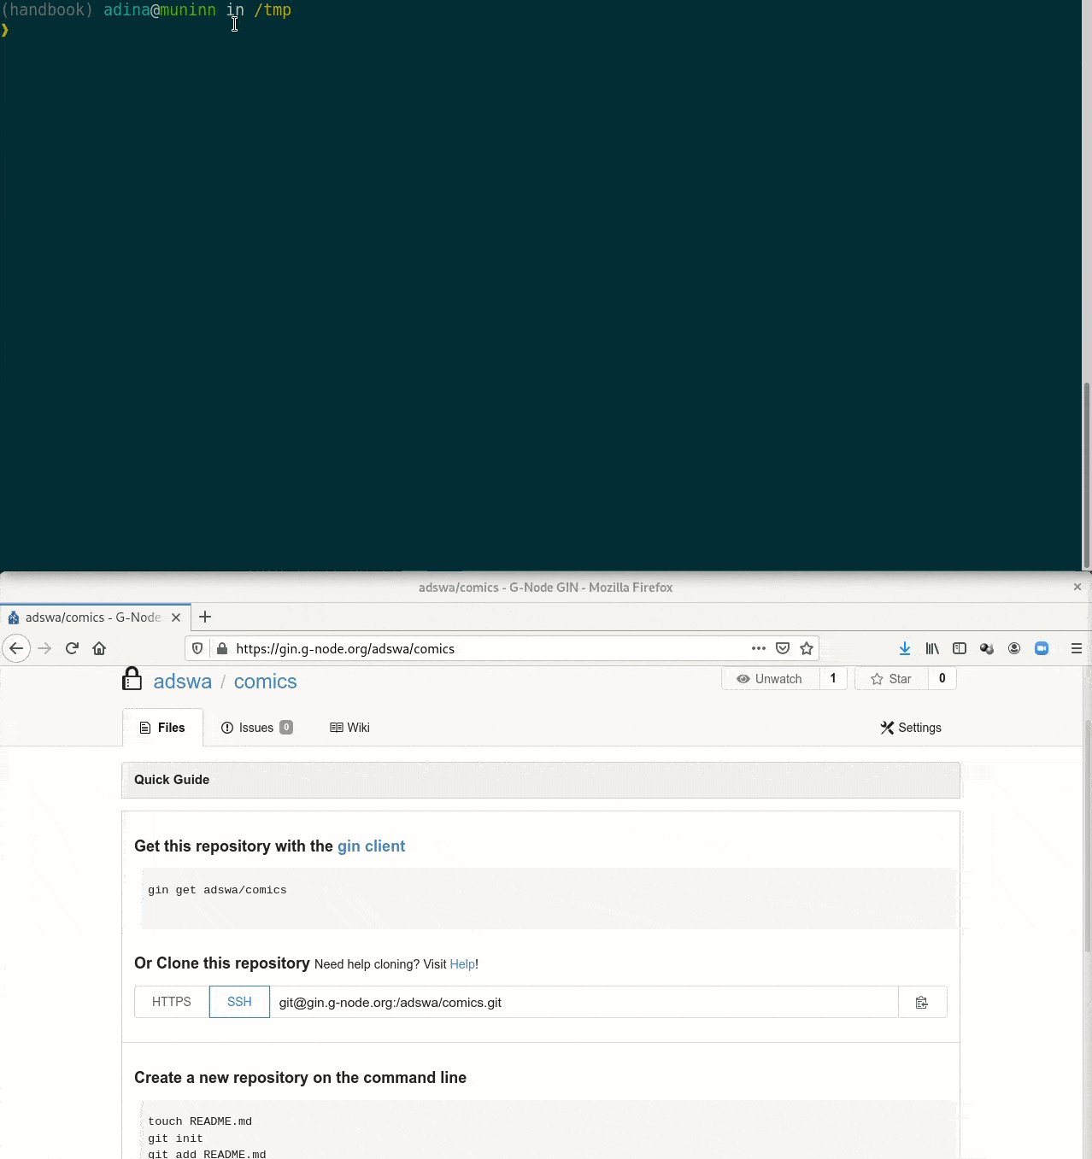Viewport: 1092px width, 1159px height.
Task: Expand the page actions three-dot menu
Action: 758,648
